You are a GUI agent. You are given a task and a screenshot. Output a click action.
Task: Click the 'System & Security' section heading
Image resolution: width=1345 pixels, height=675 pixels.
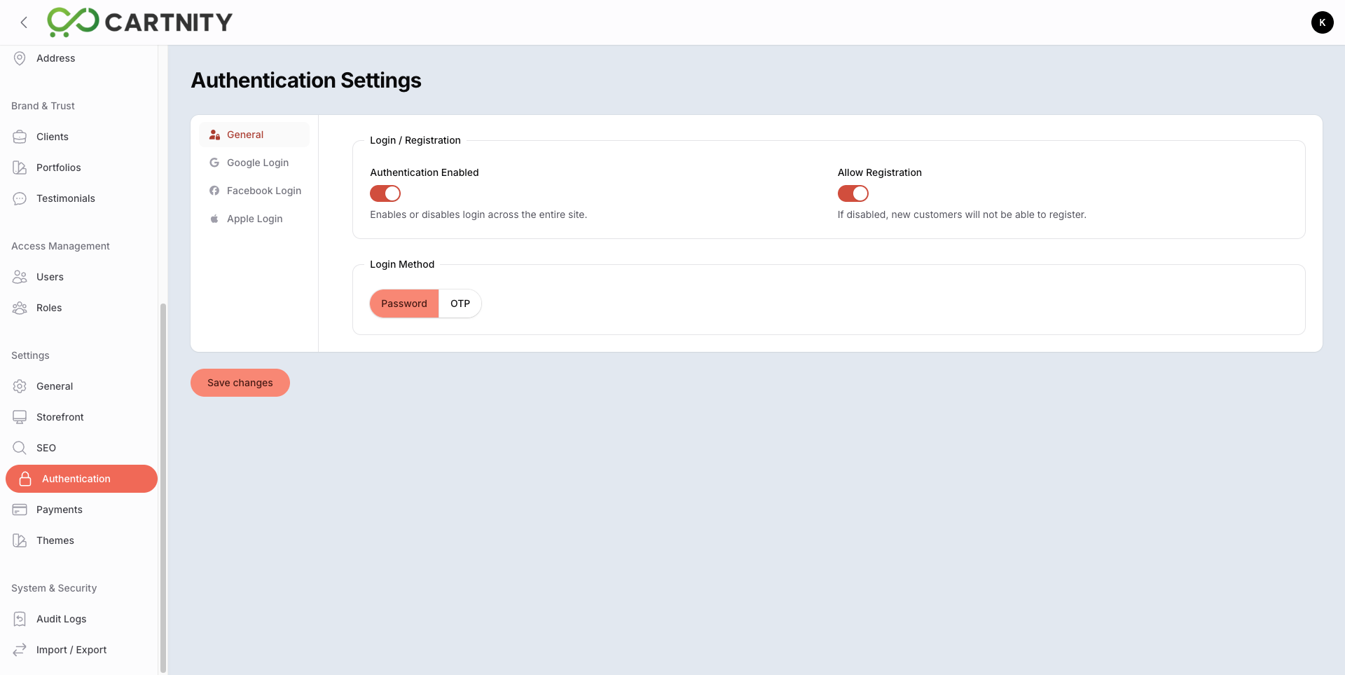[x=54, y=588]
